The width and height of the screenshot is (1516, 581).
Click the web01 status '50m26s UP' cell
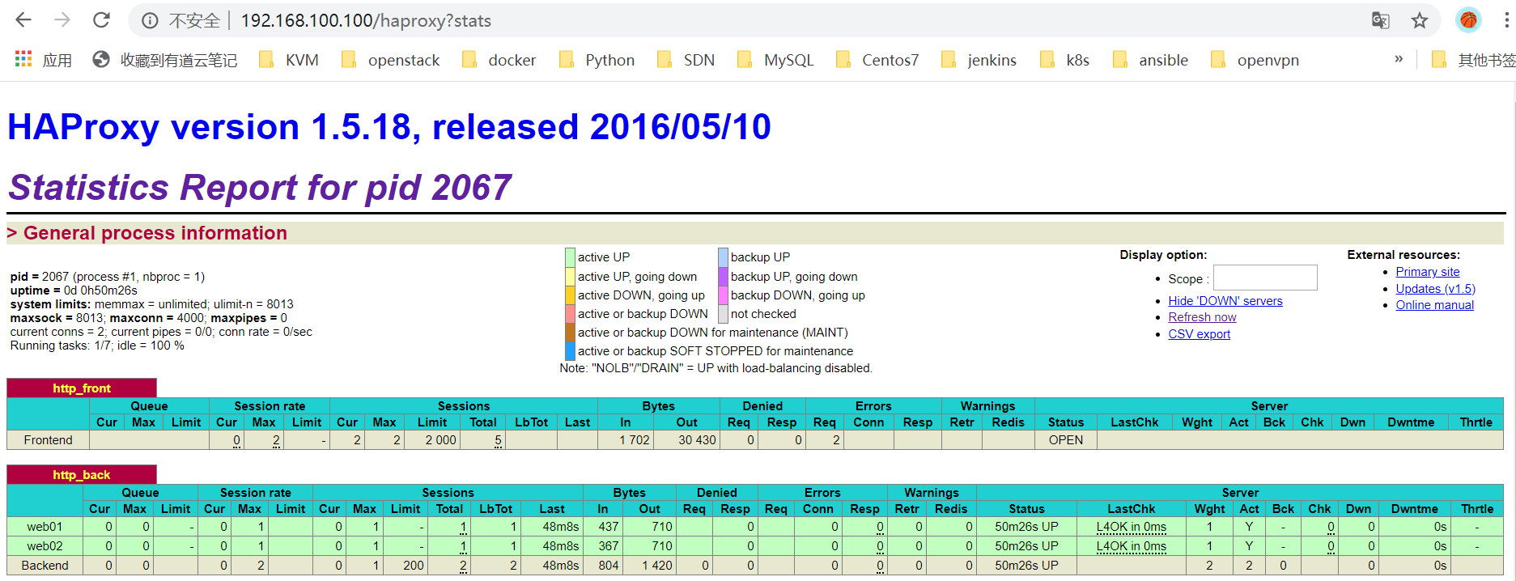pos(1026,527)
